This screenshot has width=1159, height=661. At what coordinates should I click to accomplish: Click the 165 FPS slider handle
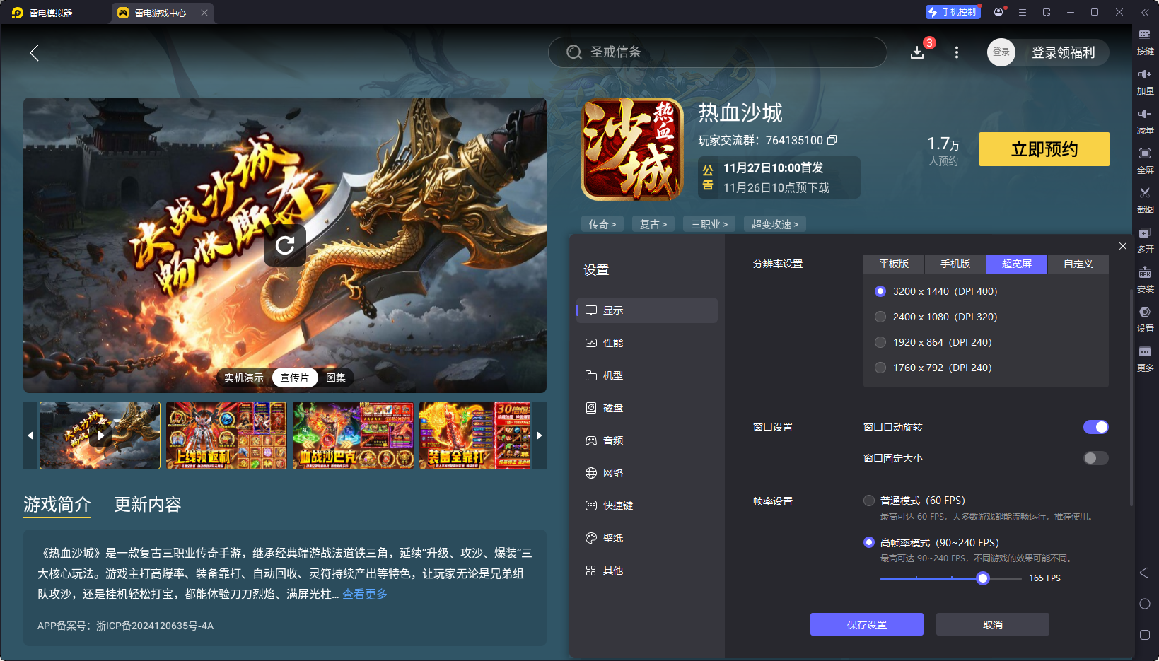983,578
